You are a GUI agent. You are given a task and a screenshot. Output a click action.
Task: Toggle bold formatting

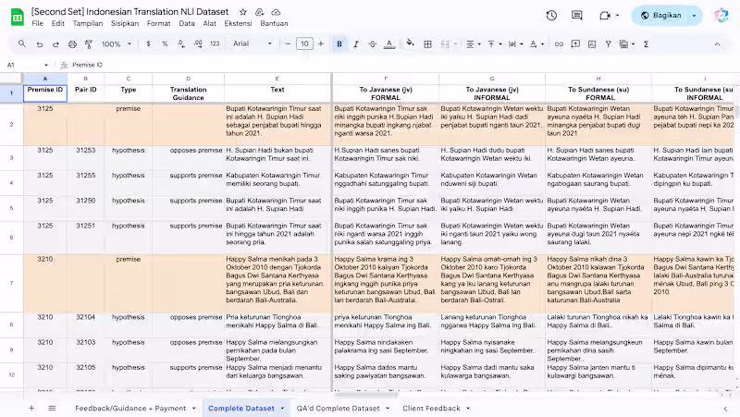(339, 43)
